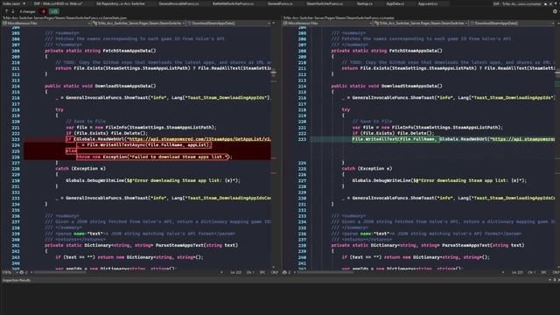560x315 pixels.
Task: Open DownloadSteamAppsData member dropdown in right pane
Action: tap(513, 24)
